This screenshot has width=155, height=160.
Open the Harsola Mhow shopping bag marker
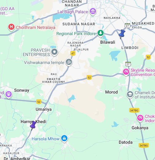click(x=64, y=139)
